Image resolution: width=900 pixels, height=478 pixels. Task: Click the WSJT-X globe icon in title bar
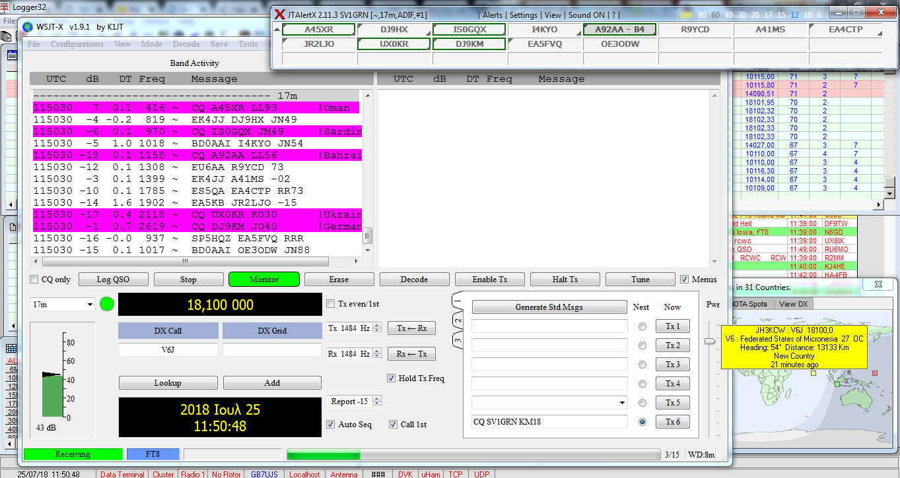click(27, 27)
